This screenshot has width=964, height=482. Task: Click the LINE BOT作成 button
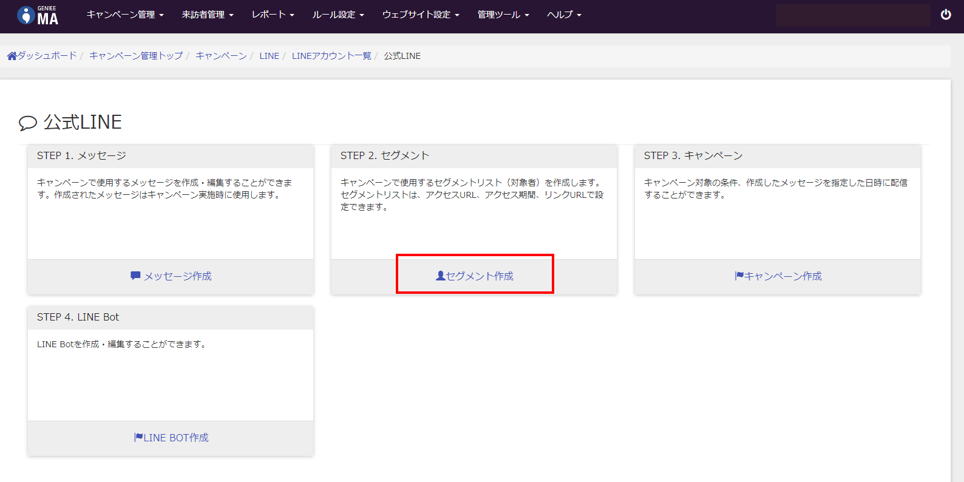point(171,438)
